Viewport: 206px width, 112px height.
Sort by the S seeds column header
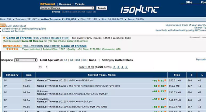point(192,75)
